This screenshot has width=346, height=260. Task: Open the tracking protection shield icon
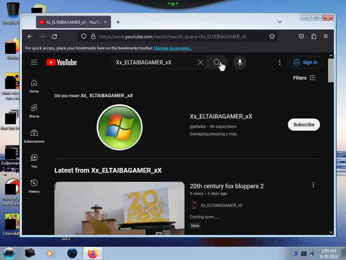coord(84,36)
